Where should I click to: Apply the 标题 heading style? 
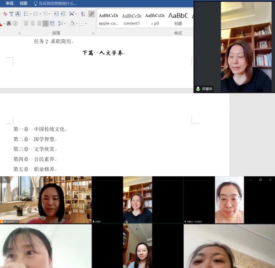[x=178, y=19]
